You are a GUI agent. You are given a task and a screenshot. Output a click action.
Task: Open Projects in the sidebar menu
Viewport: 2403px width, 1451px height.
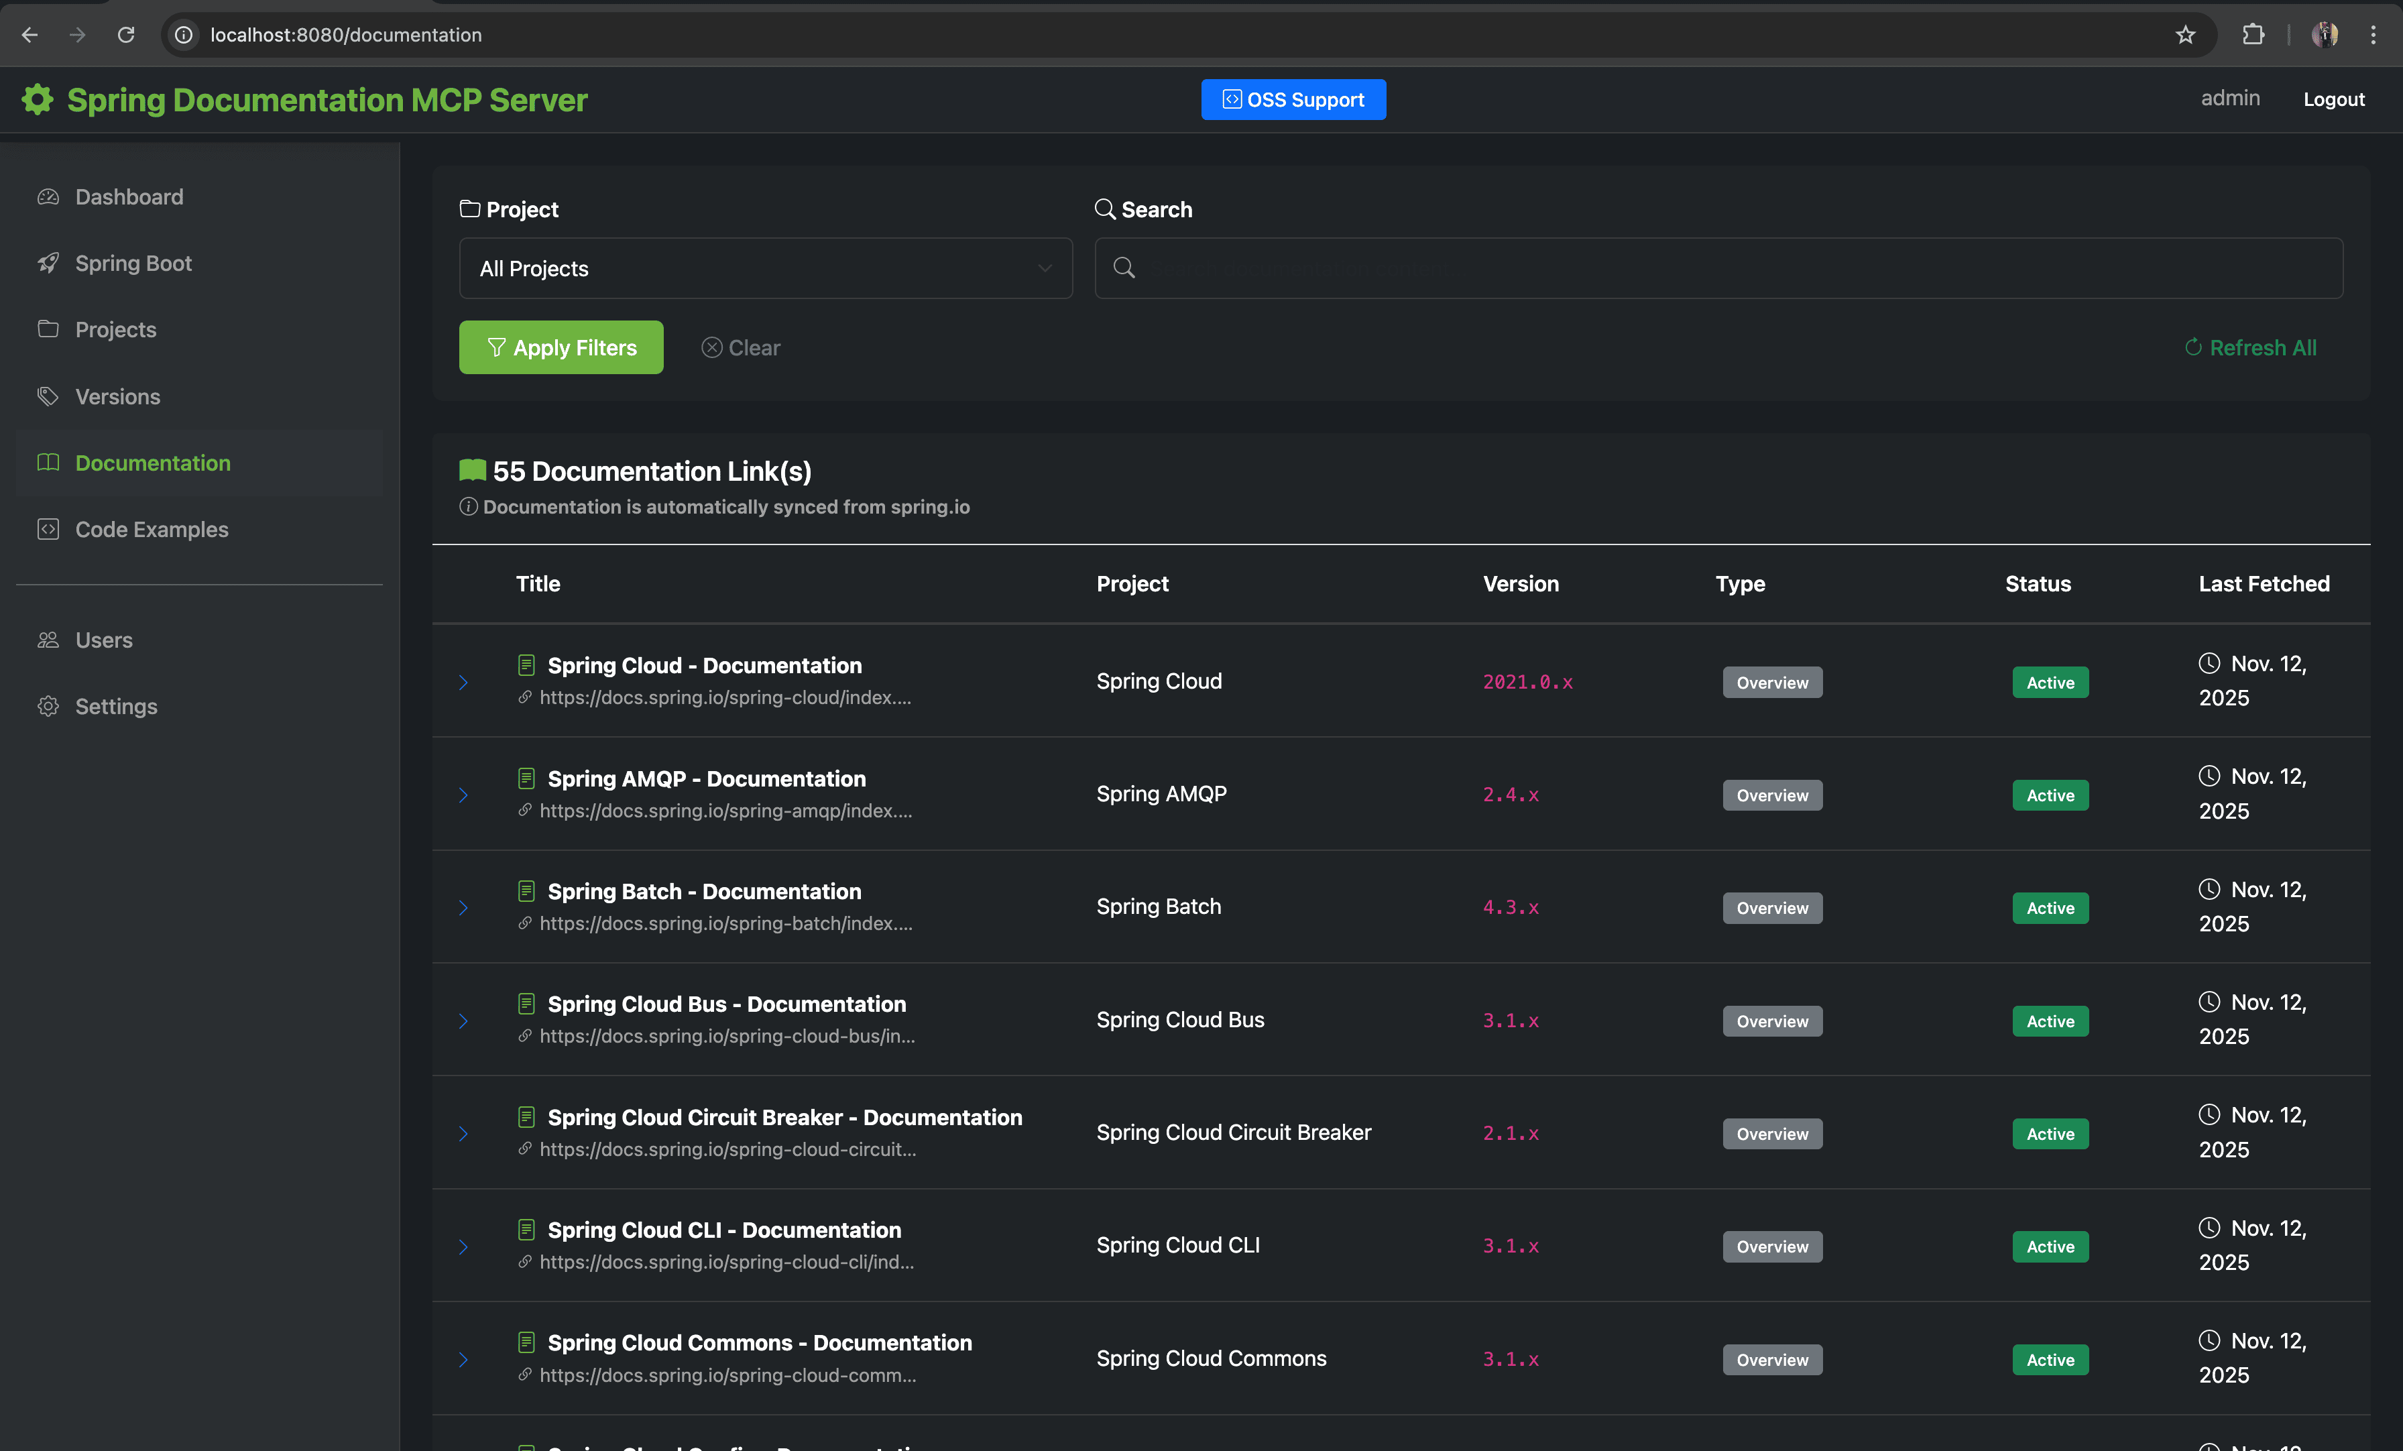[x=115, y=330]
